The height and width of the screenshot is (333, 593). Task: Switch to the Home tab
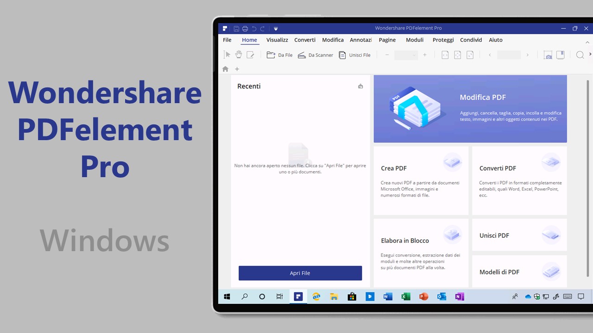[x=249, y=40]
